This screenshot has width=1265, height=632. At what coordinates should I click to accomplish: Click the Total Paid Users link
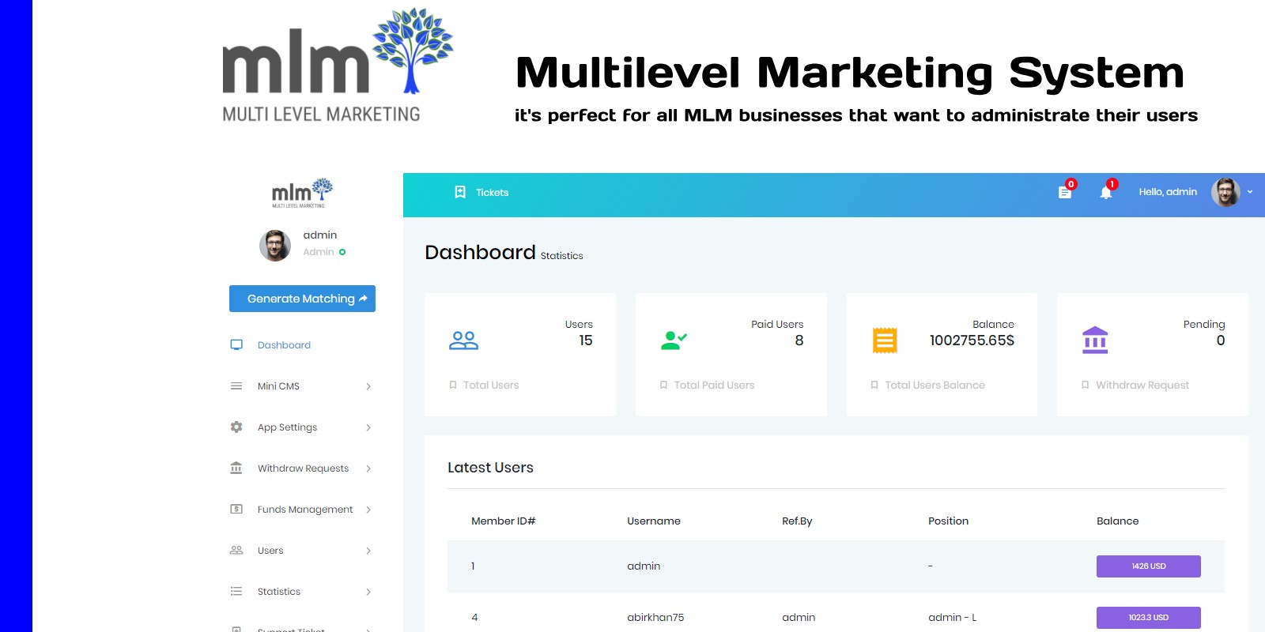click(714, 386)
